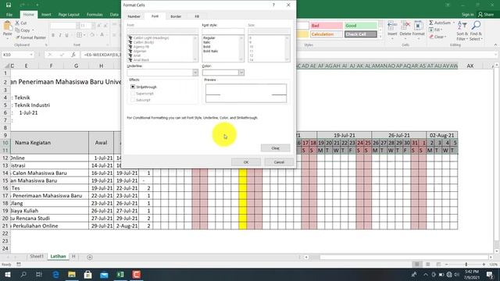Click the Borders icon in ribbon
The height and width of the screenshot is (281, 500).
79,35
